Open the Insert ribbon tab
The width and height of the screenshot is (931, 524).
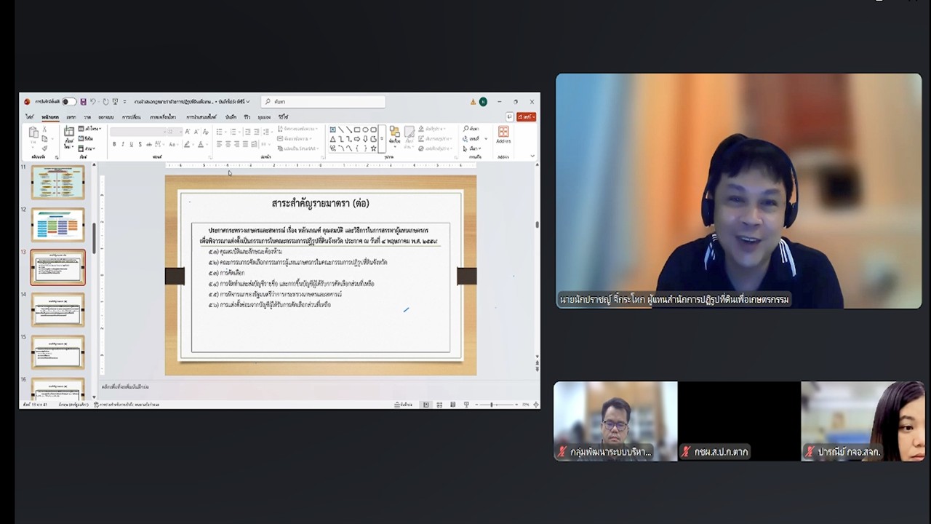coord(71,117)
